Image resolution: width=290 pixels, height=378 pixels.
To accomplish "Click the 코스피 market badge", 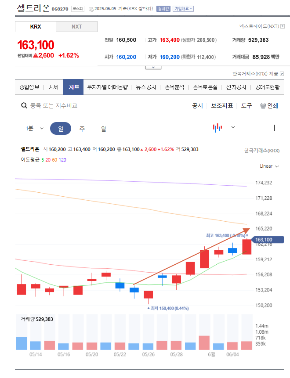I will 78,9.
